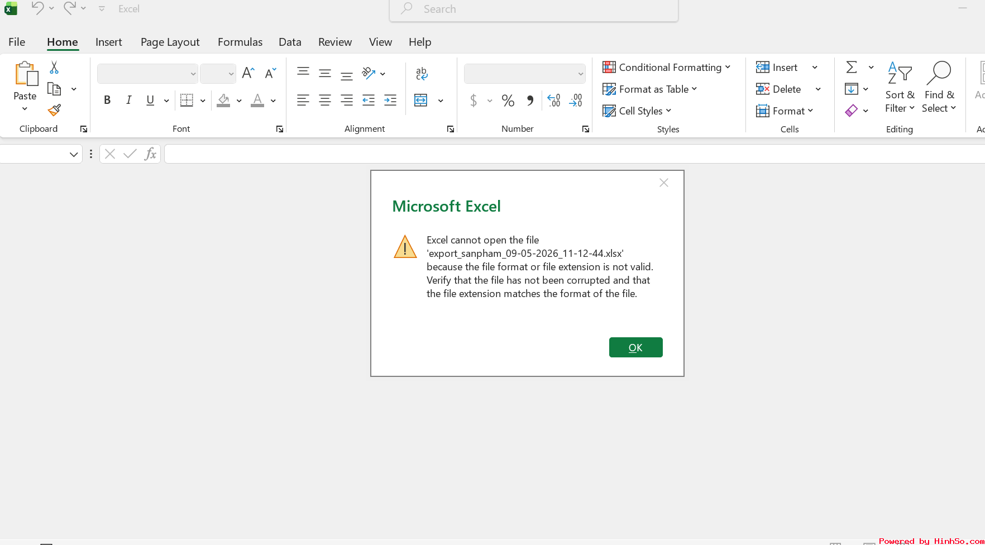Screen dimensions: 985x545
Task: Click the Delete cells button
Action: pyautogui.click(x=778, y=89)
